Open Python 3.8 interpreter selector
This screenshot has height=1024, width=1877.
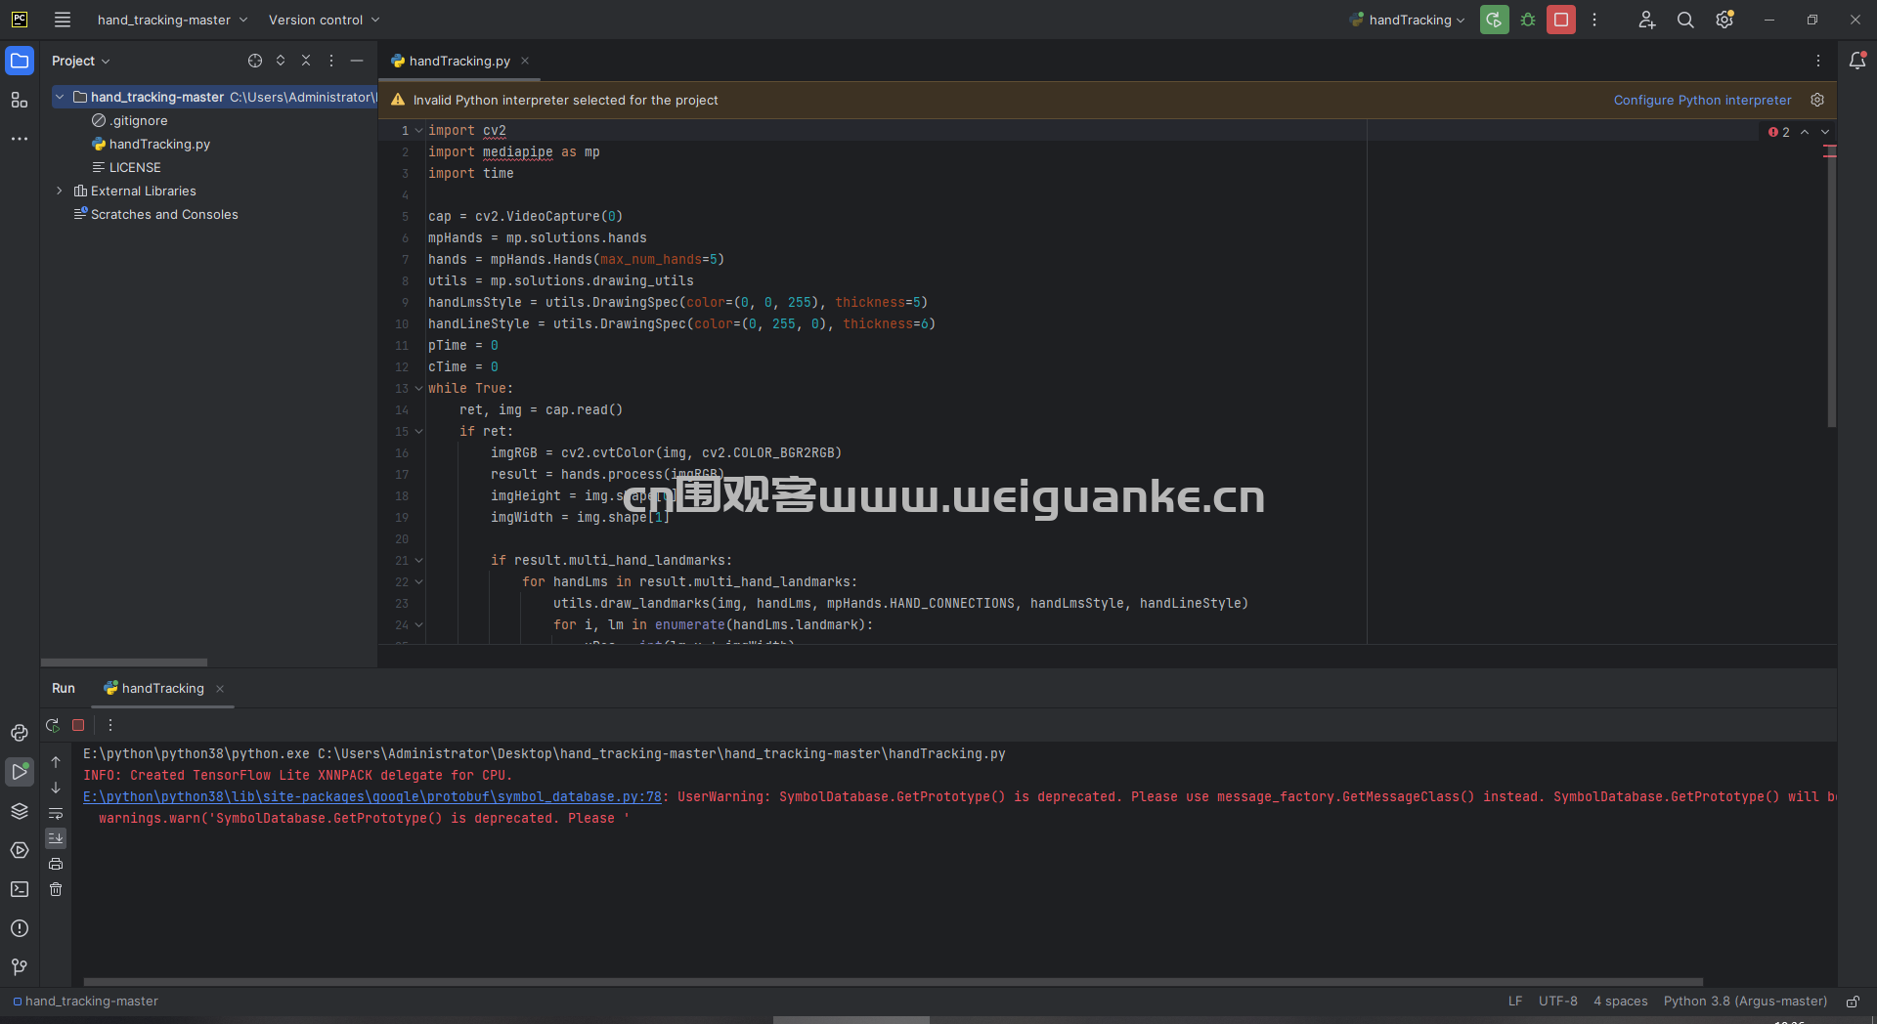coord(1745,1002)
